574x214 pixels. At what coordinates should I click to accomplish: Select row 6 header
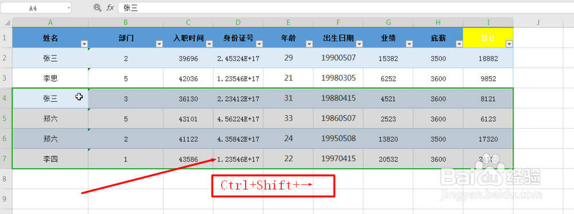click(6, 138)
